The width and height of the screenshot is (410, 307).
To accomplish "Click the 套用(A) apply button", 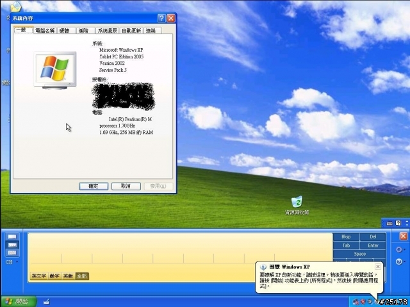I will pos(158,187).
